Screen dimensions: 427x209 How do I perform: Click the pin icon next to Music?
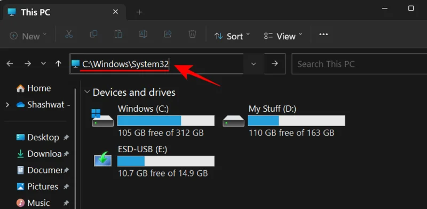pos(66,203)
